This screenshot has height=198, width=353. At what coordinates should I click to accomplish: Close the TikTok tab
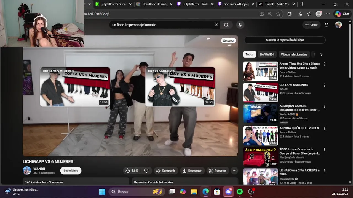[294, 4]
